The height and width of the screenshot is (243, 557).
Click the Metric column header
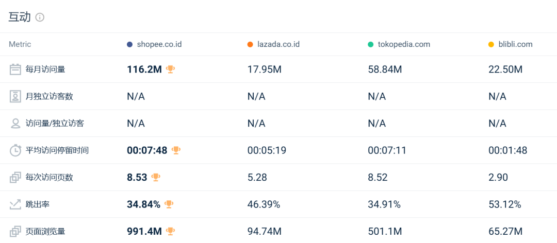tap(20, 44)
